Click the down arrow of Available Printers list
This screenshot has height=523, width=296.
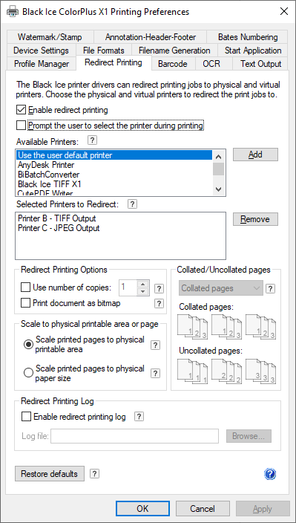pyautogui.click(x=218, y=189)
